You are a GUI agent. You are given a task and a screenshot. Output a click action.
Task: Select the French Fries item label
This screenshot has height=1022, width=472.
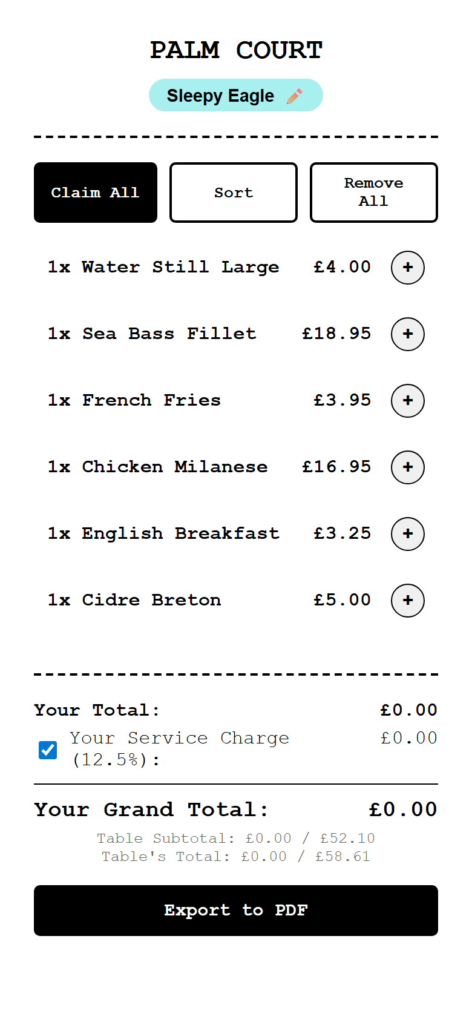(x=151, y=400)
